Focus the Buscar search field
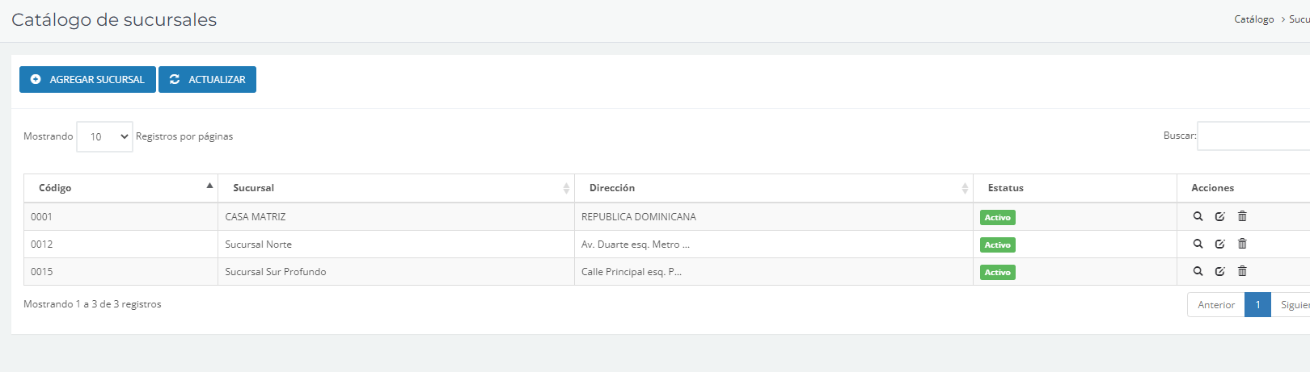The image size is (1310, 372). coord(1253,136)
